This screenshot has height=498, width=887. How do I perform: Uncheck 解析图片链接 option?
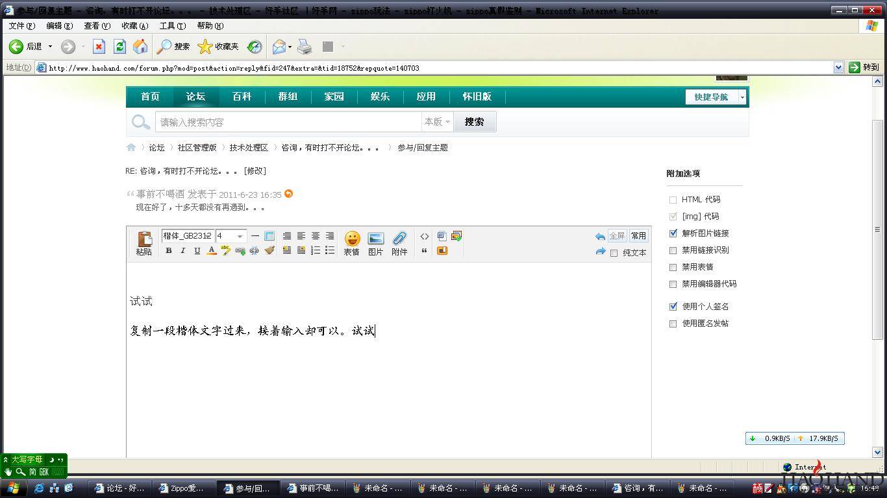click(x=673, y=233)
